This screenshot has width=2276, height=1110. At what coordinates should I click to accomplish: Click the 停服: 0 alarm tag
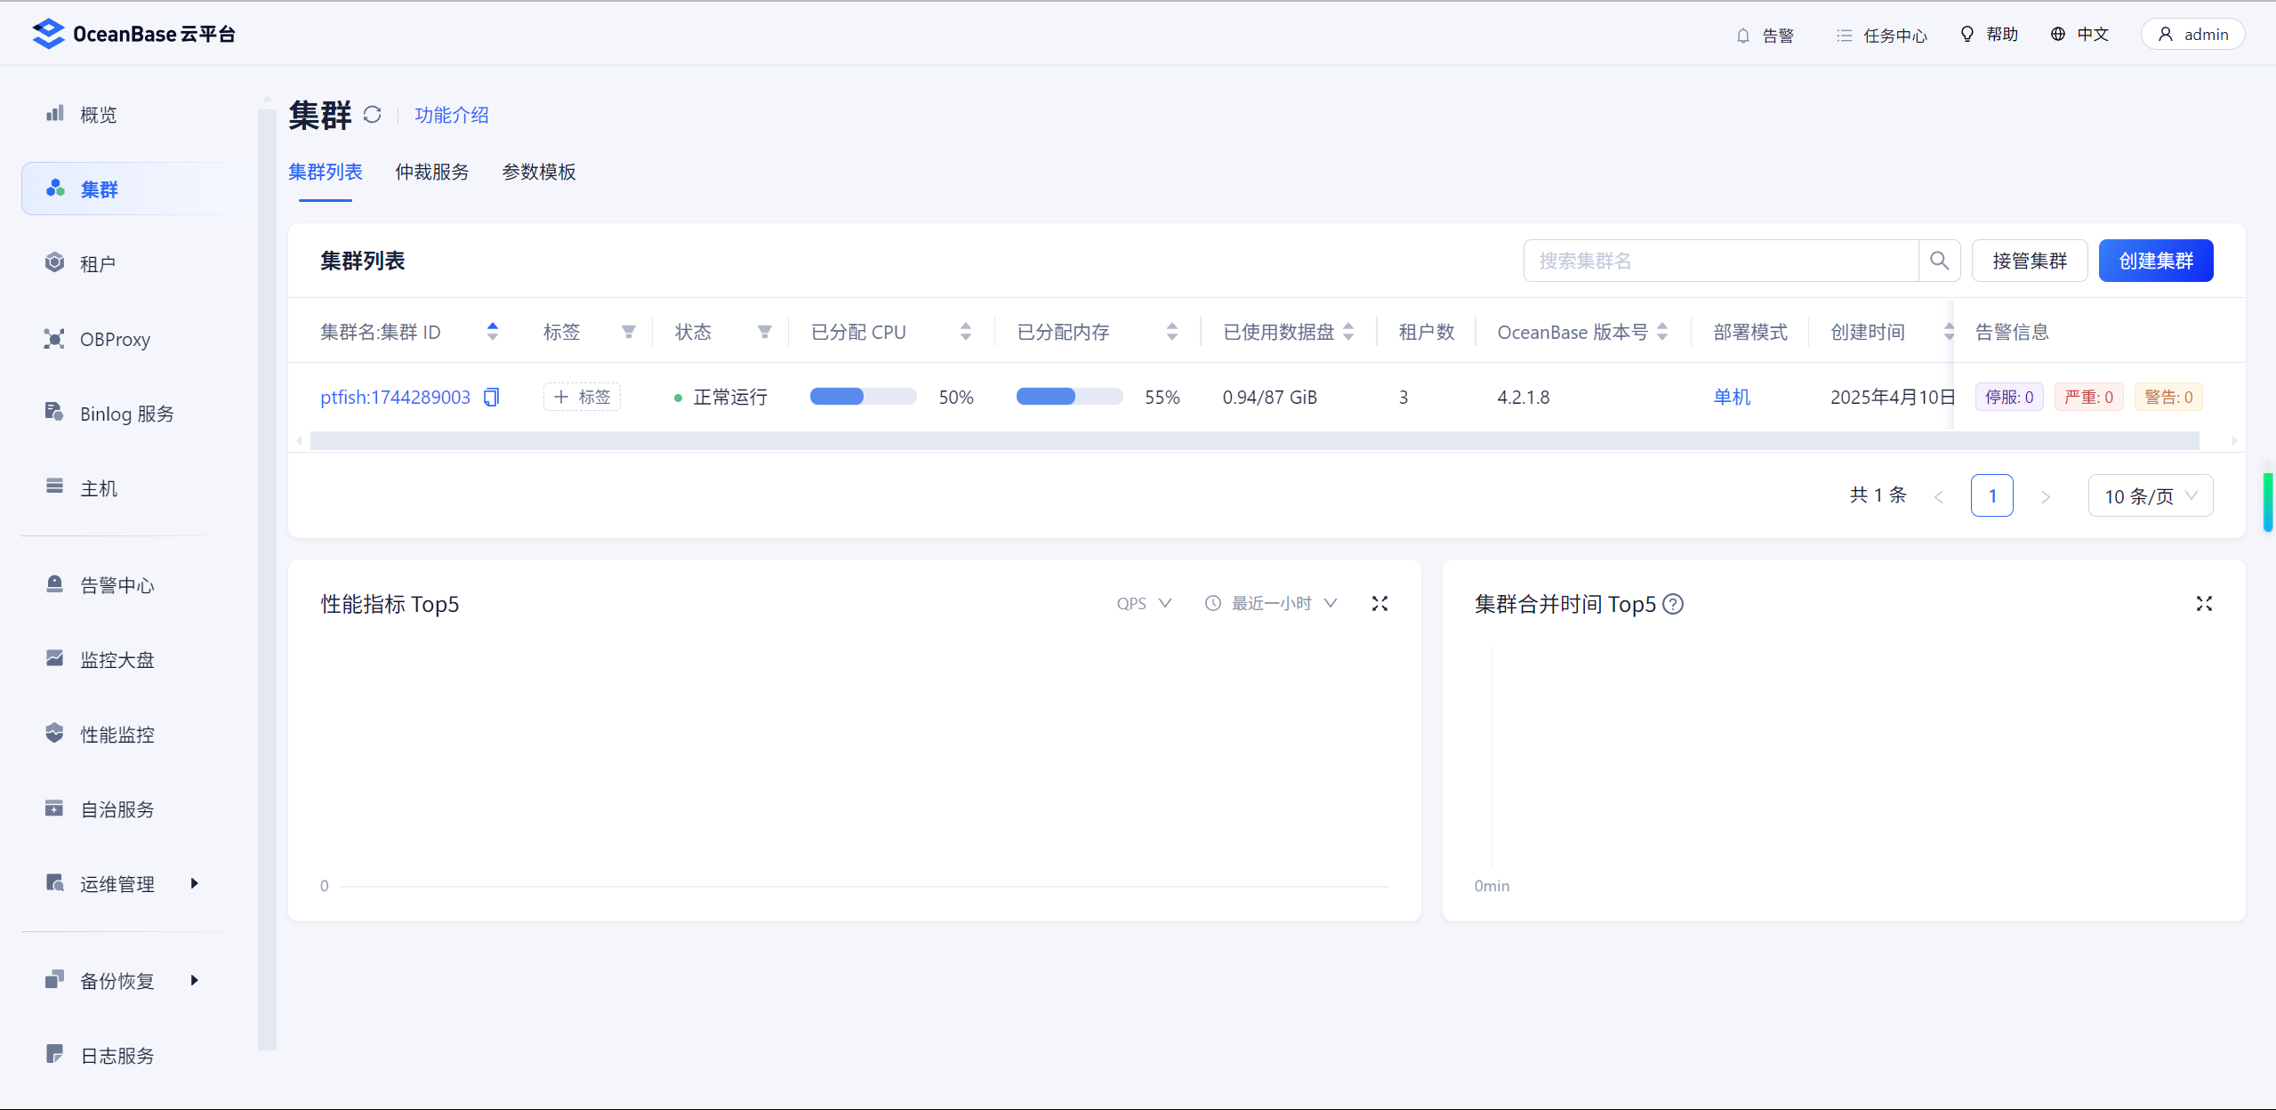2009,397
